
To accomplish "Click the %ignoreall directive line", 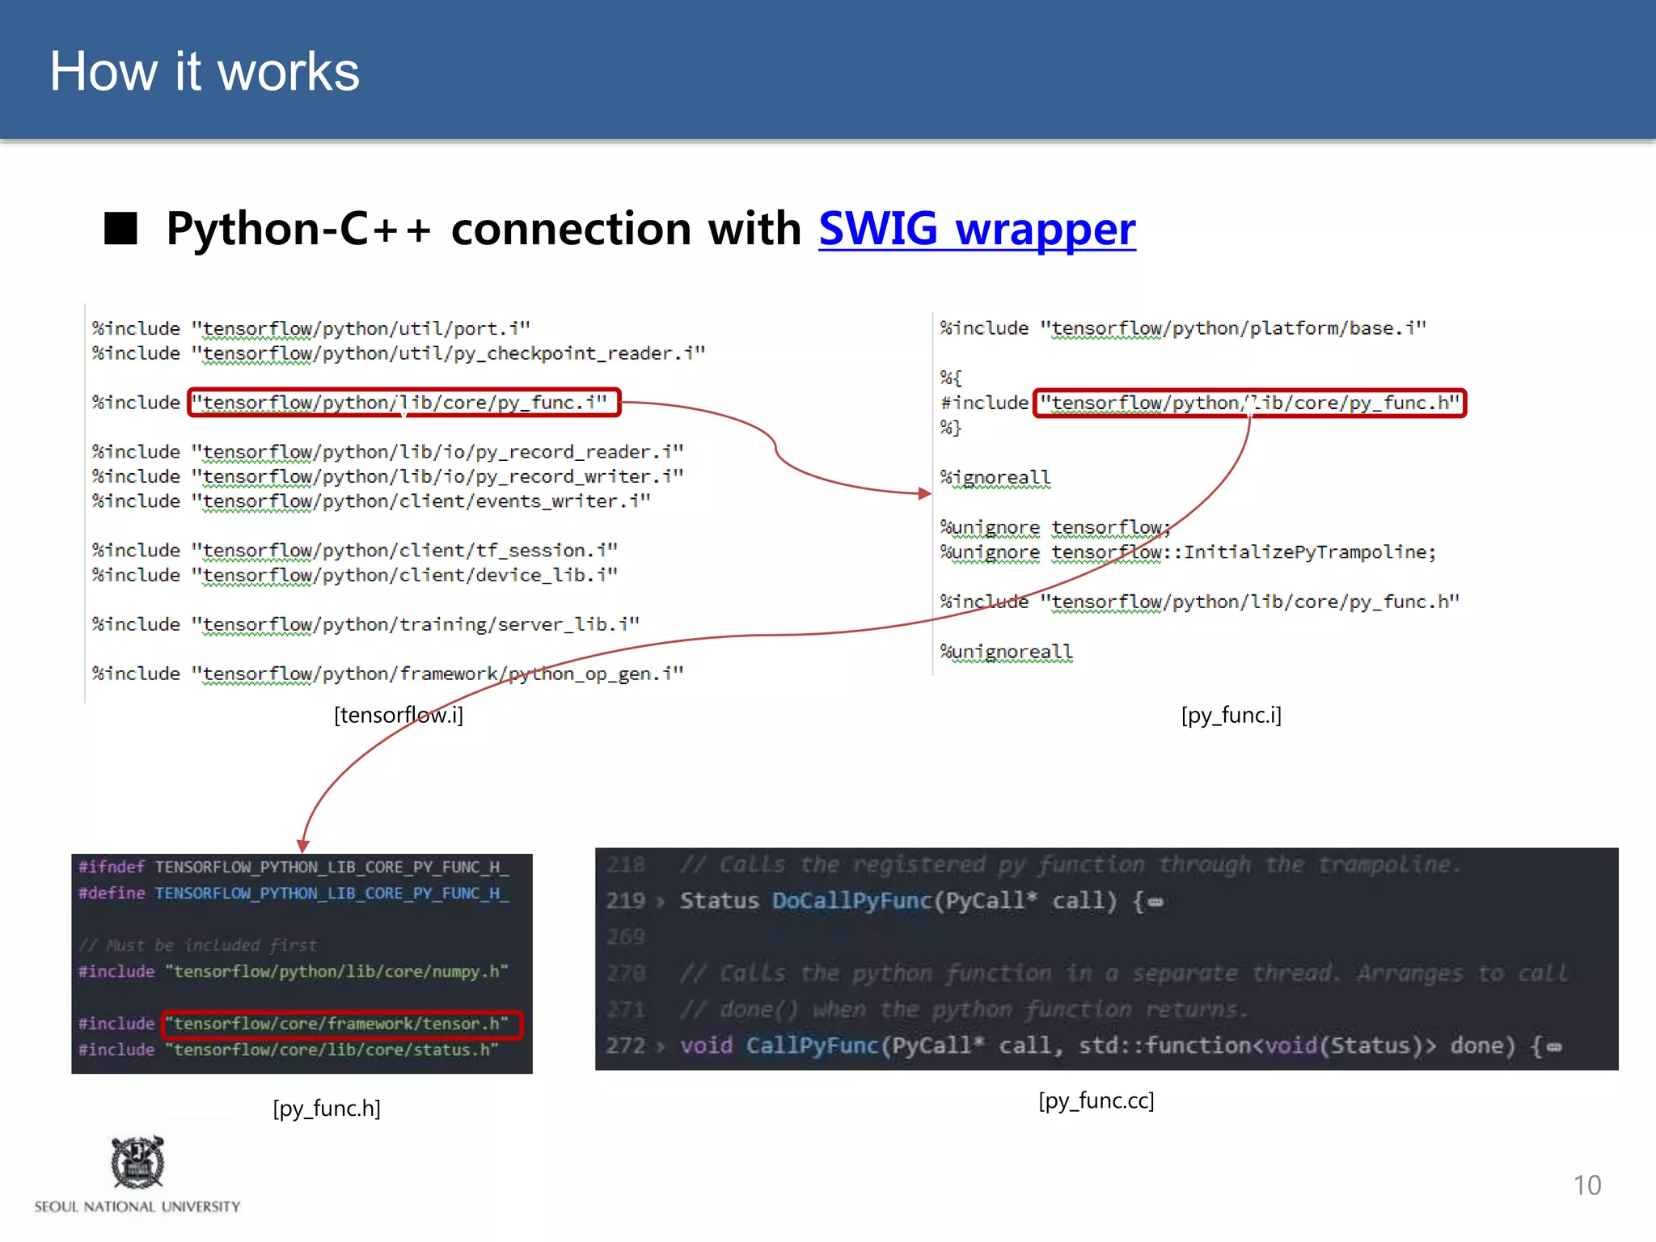I will click(x=995, y=477).
